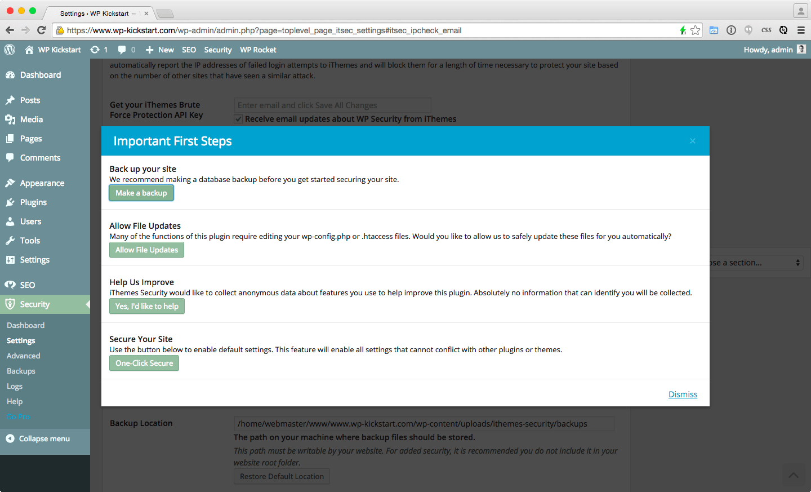Bookmark page with the star icon
Viewport: 811px width, 492px height.
pos(696,30)
